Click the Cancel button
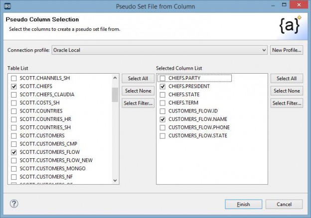 pos(284,204)
